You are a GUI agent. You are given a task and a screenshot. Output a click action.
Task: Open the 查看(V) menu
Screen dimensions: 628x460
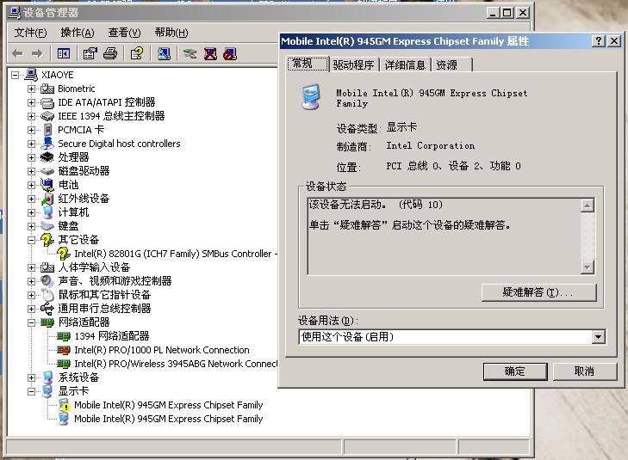124,33
